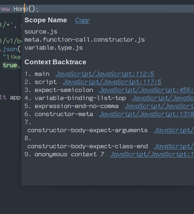The height and width of the screenshot is (214, 194).
Task: Click the new keyword in editor
Action: point(5,9)
